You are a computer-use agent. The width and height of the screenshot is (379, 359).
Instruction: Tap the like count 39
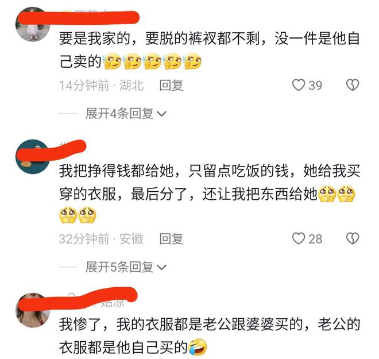(315, 86)
